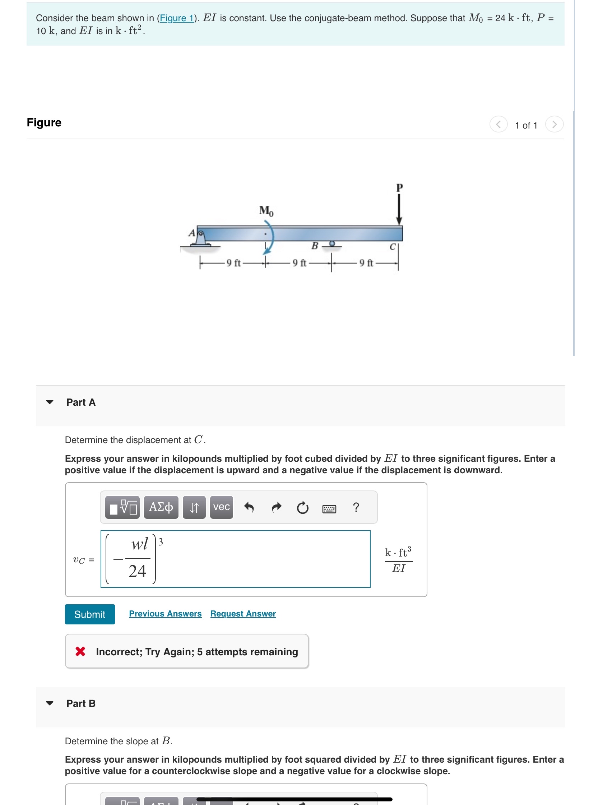Open the on-screen keyboard icon
Image resolution: width=589 pixels, height=805 pixels.
pyautogui.click(x=329, y=508)
